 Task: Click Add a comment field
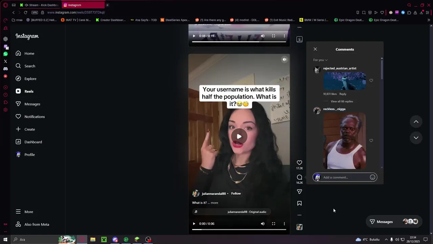click(345, 177)
